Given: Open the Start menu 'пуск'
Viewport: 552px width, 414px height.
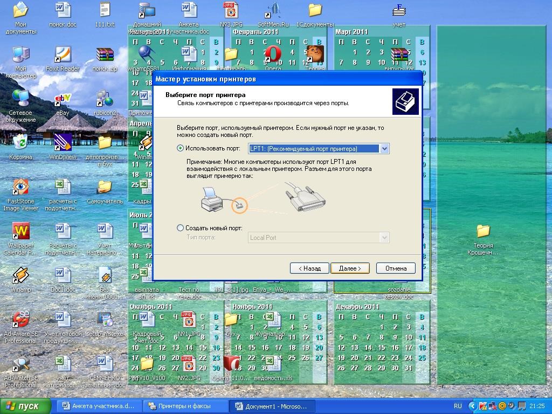Looking at the screenshot, I should 26,406.
